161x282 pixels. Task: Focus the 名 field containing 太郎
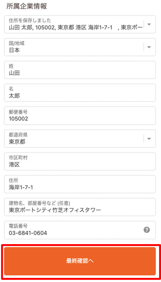click(80, 93)
